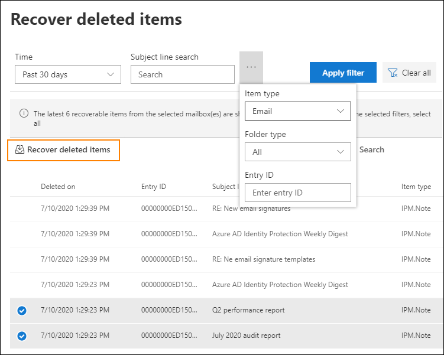Open the Folder type dropdown set to All
Screen dimensions: 444x355
(x=297, y=152)
